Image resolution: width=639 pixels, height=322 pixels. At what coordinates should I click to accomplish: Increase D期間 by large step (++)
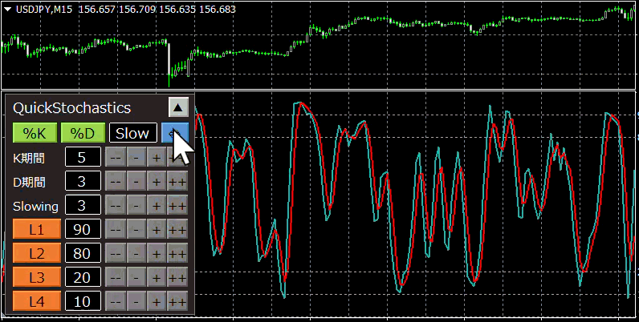coord(177,181)
